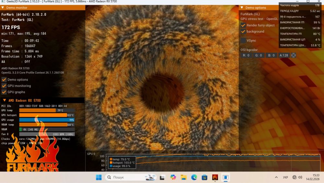Click the overlay Частота кадрів 178 row

pyautogui.click(x=300, y=5)
